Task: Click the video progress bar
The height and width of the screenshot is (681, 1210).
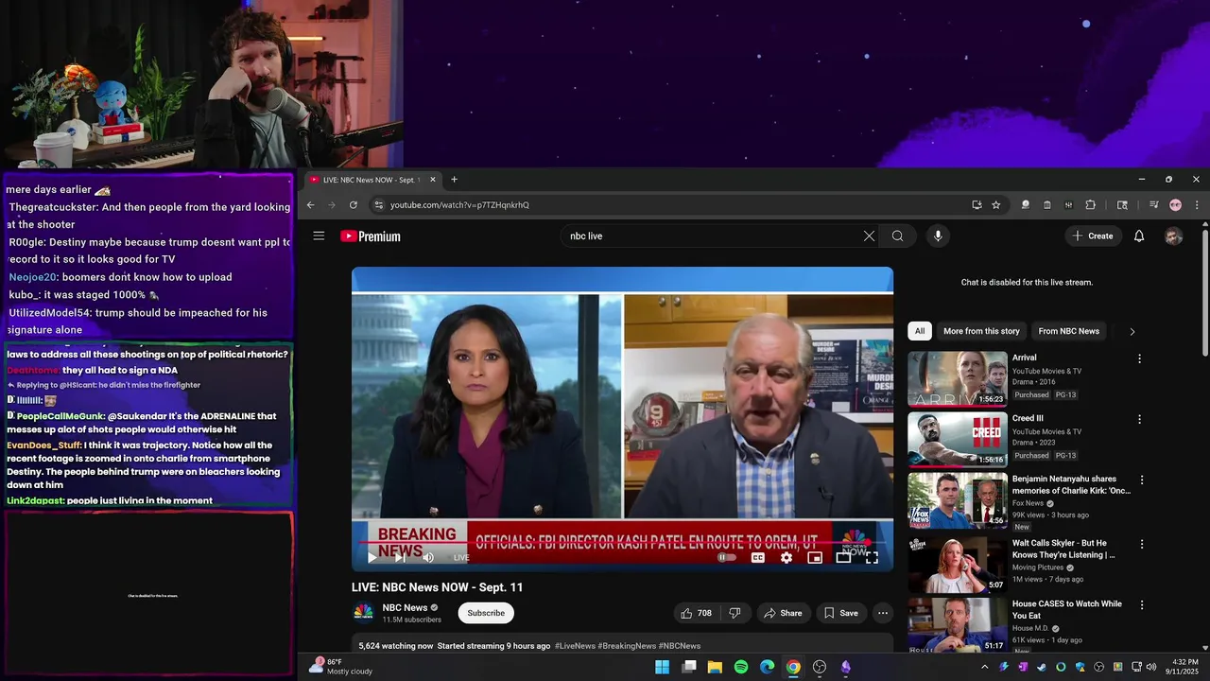Action: pos(622,544)
